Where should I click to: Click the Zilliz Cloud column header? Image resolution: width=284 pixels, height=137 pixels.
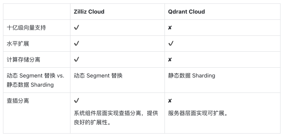tap(89, 12)
